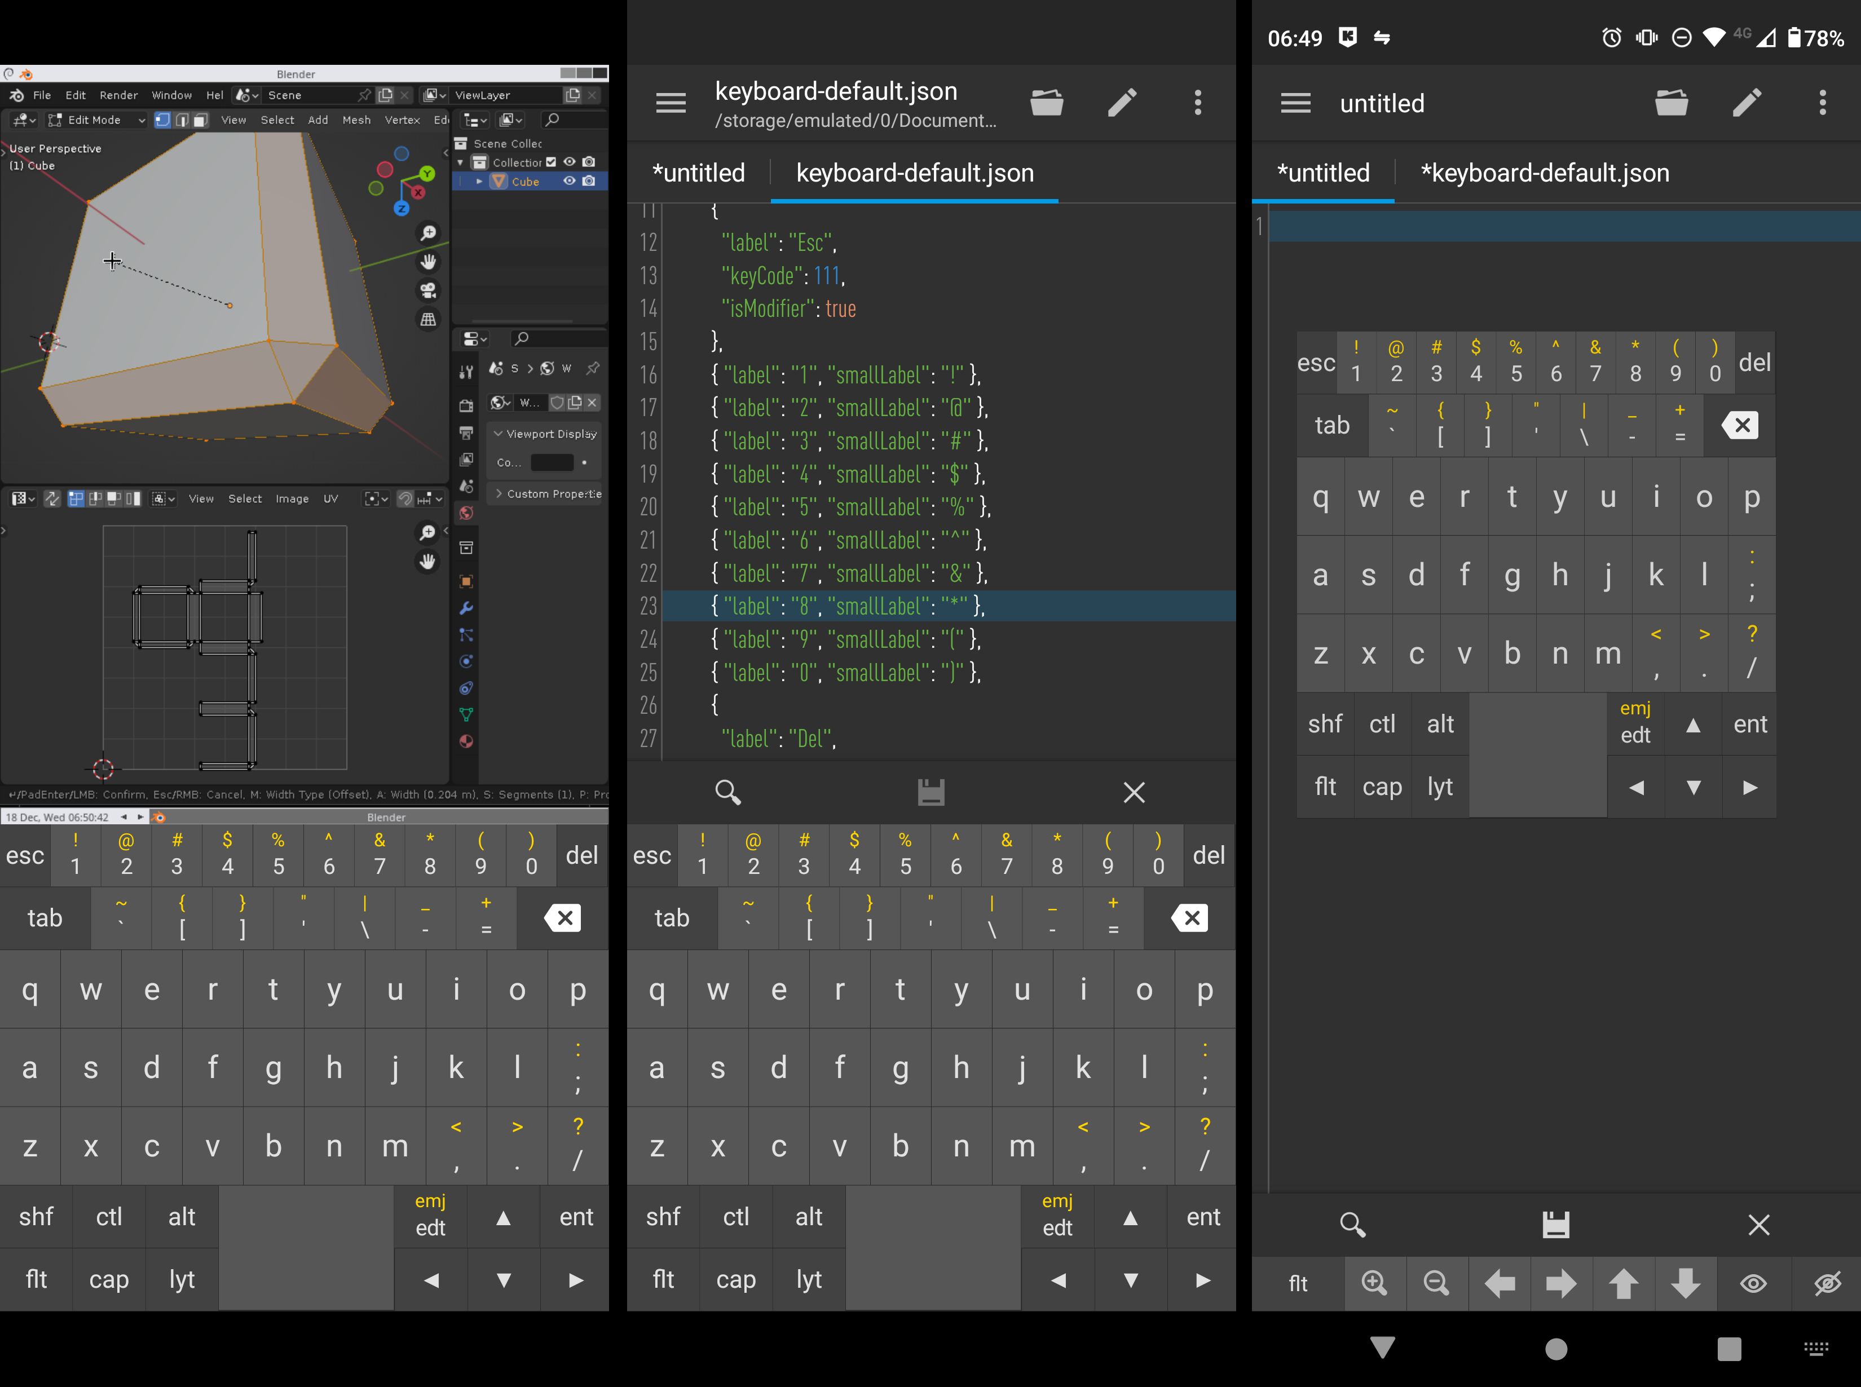The width and height of the screenshot is (1861, 1387).
Task: Tap the emj edt key on the middle keyboard
Action: [1057, 1215]
